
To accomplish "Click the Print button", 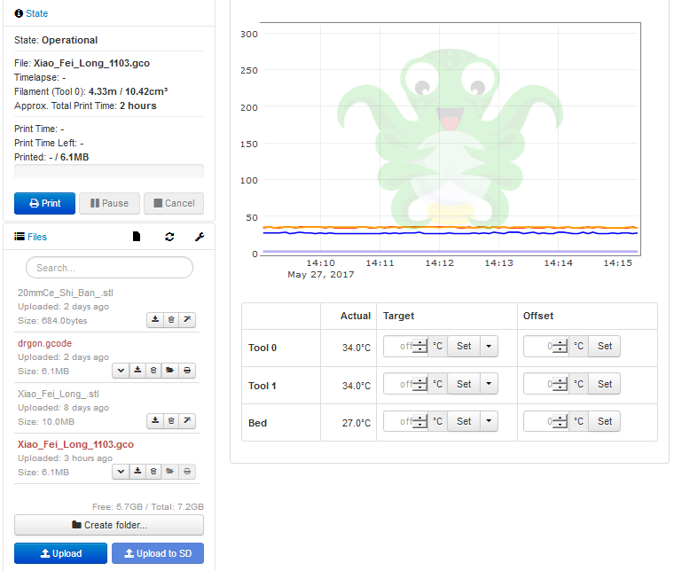I will pos(44,203).
